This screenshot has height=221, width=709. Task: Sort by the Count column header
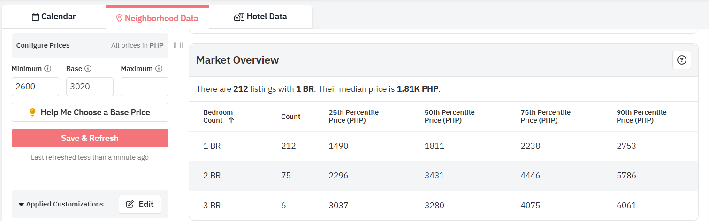pyautogui.click(x=290, y=117)
